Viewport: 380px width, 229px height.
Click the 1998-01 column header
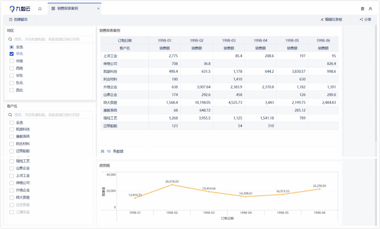click(x=164, y=40)
